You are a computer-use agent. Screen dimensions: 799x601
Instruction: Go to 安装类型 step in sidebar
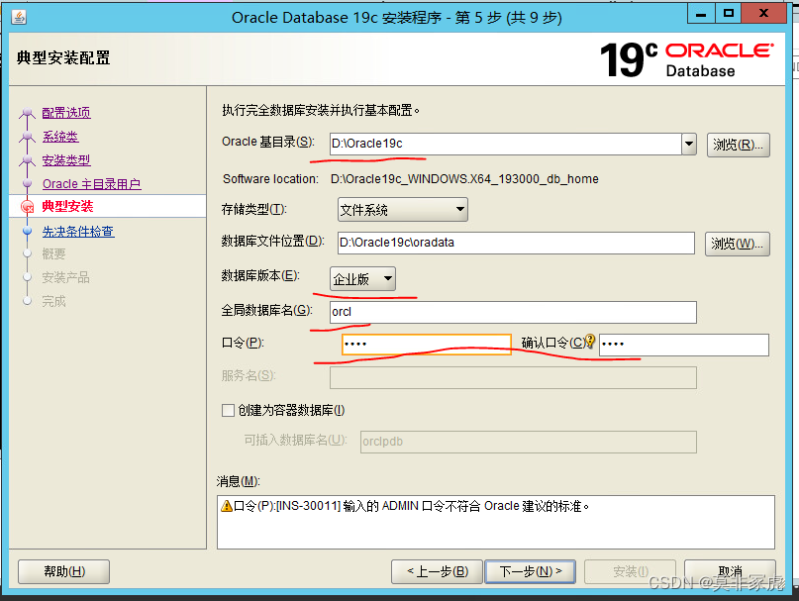(66, 160)
